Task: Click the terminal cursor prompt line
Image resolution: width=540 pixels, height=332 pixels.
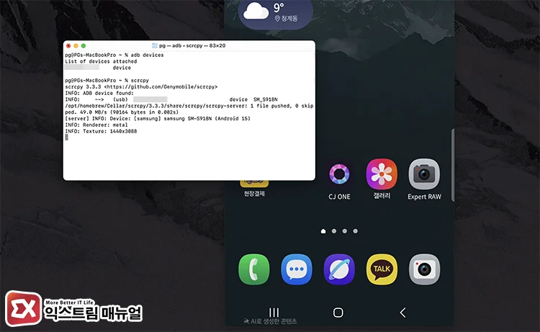Action: point(67,137)
